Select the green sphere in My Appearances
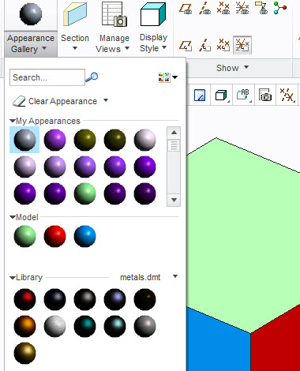The height and width of the screenshot is (371, 300). (x=84, y=194)
